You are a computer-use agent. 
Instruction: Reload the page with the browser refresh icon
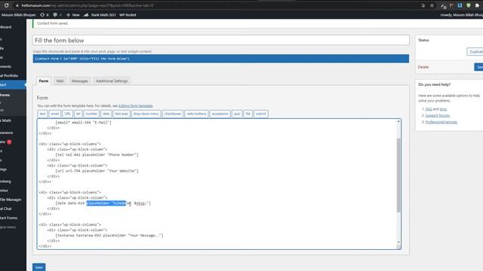click(7, 5)
